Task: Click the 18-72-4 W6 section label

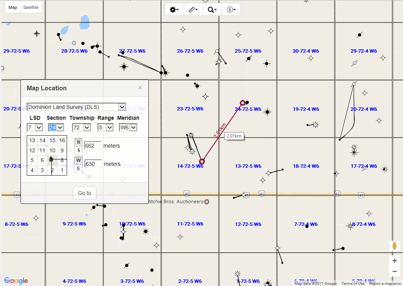Action: tap(306, 166)
